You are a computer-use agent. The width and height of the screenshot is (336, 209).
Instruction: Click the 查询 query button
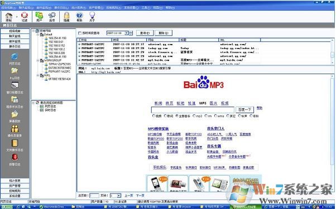click(x=145, y=33)
